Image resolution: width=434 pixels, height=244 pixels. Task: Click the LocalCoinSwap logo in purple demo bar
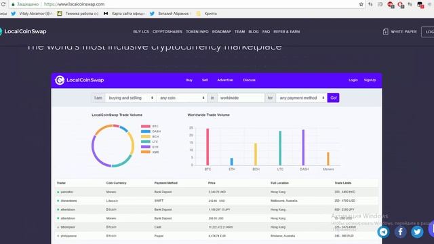pos(79,80)
